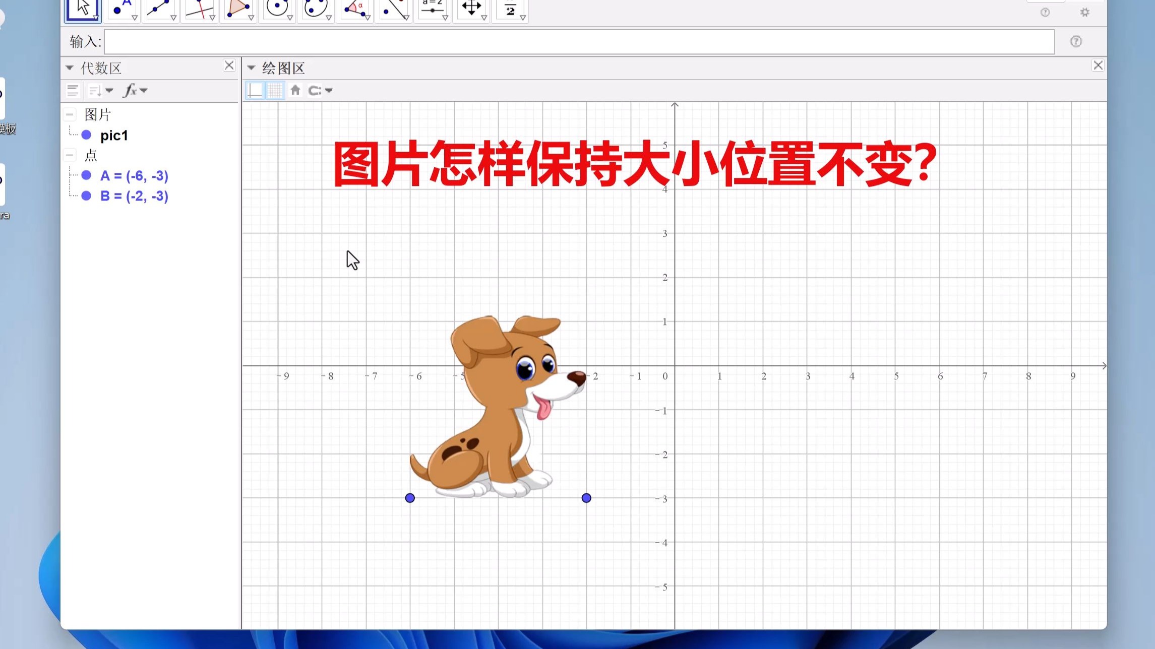Hide pic1 by clicking its visibility dot
This screenshot has height=649, width=1155.
pos(86,135)
